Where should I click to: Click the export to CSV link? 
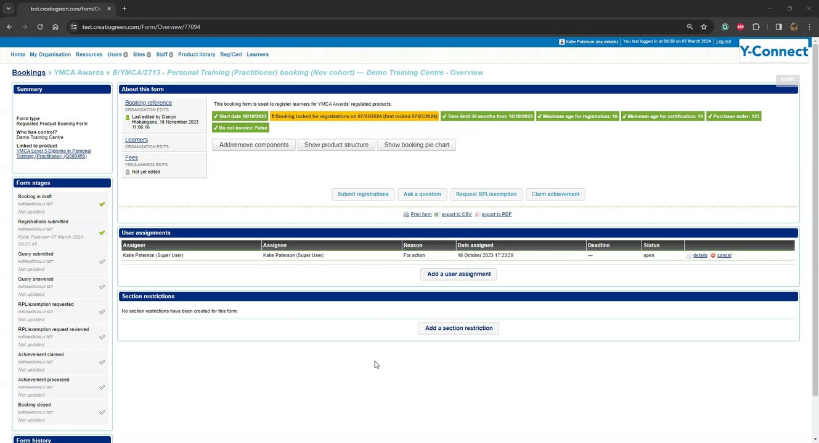(x=457, y=215)
